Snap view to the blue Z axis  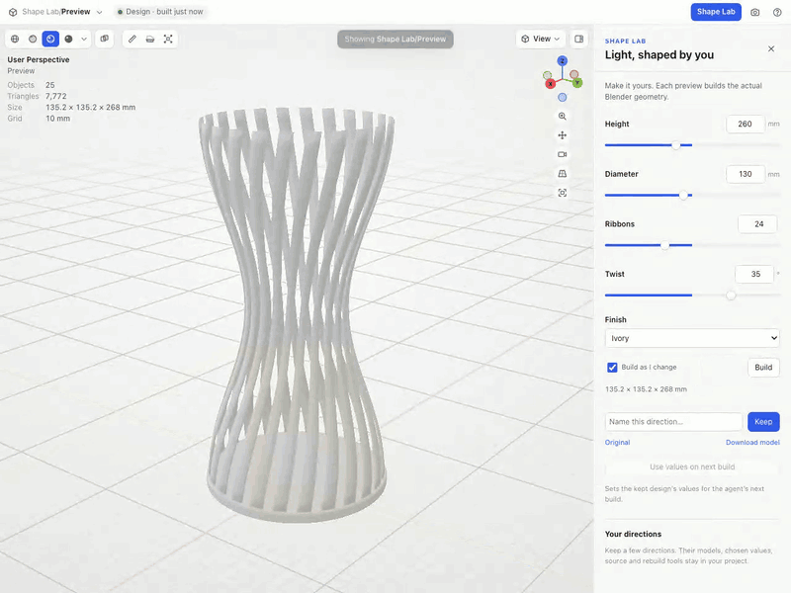[x=562, y=60]
